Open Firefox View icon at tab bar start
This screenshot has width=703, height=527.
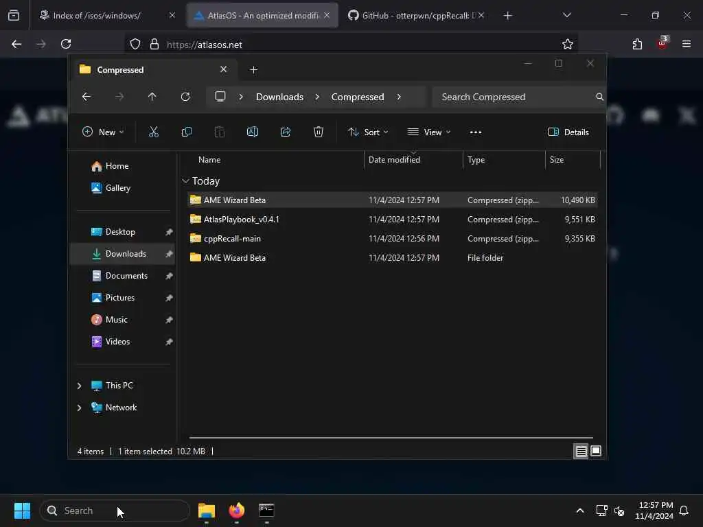tap(14, 15)
